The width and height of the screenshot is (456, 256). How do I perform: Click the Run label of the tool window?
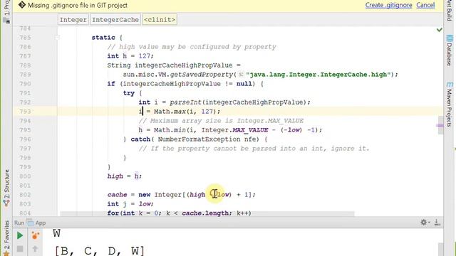click(x=19, y=223)
